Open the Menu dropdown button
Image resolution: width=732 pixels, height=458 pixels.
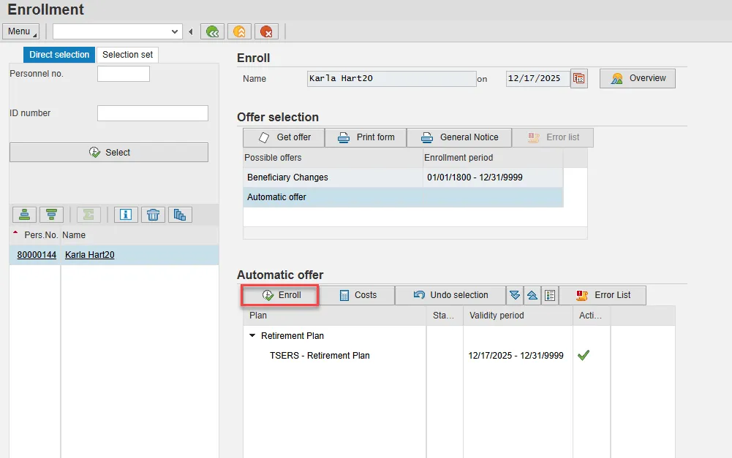tap(21, 31)
